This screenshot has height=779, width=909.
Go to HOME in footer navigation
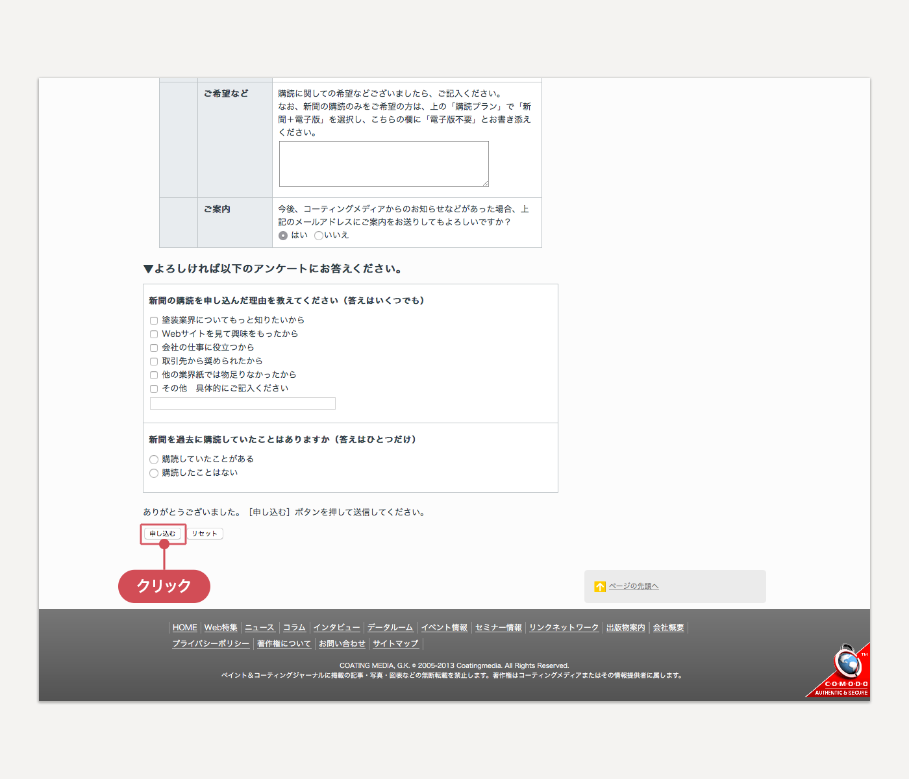pos(184,628)
